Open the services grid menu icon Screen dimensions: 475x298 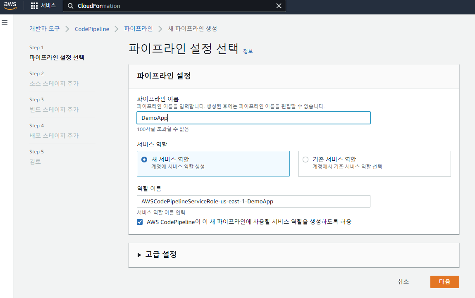(34, 6)
